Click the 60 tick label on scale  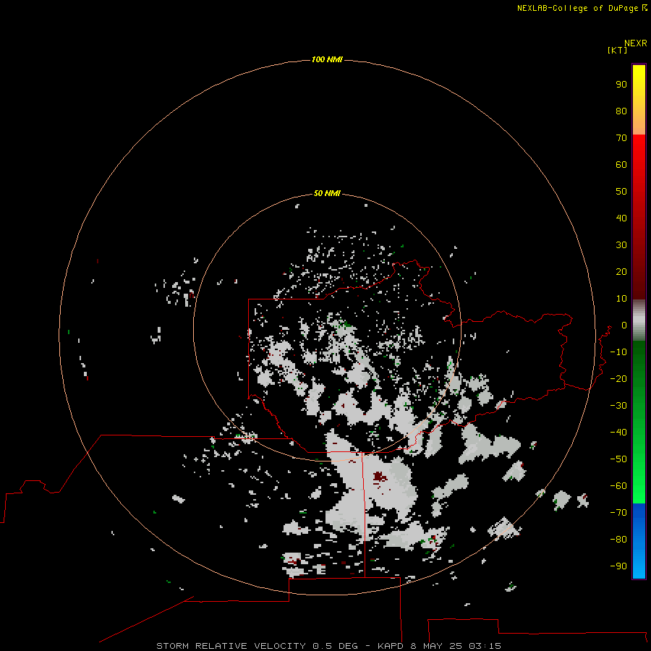click(x=621, y=165)
